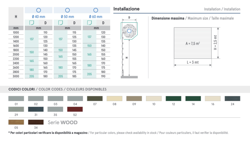Screen dimensions: 250x141
Task: Select the dark slate swatch 24
Action: click(232, 99)
